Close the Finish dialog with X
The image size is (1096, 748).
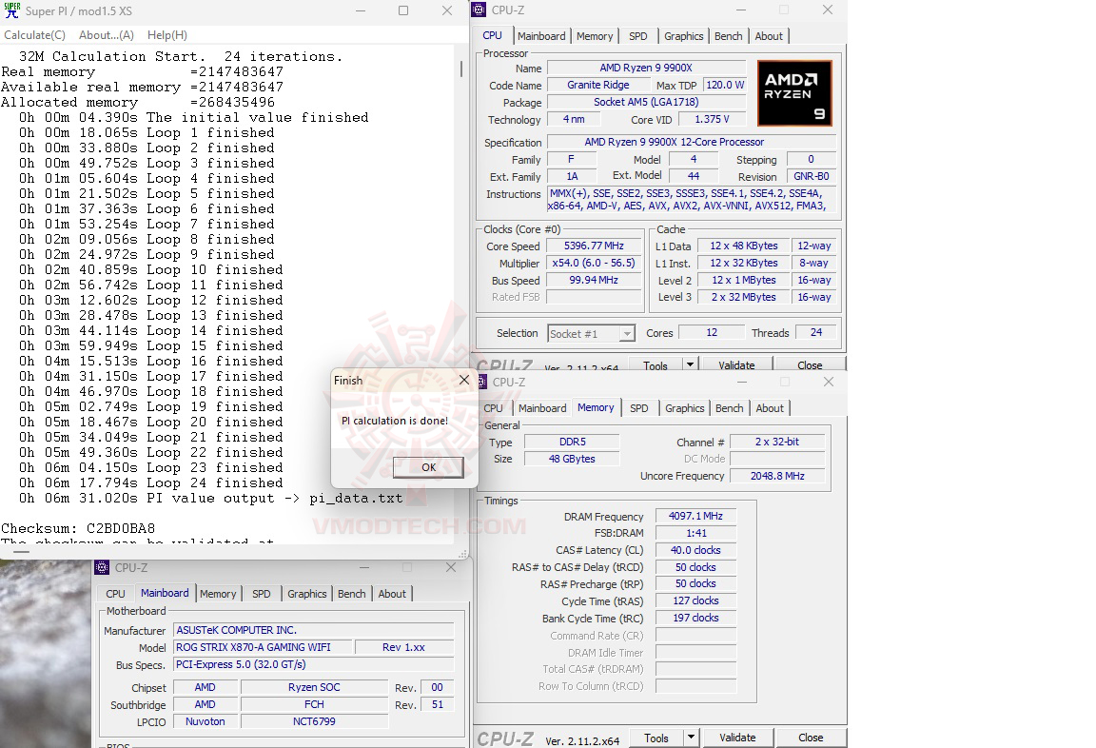[464, 380]
